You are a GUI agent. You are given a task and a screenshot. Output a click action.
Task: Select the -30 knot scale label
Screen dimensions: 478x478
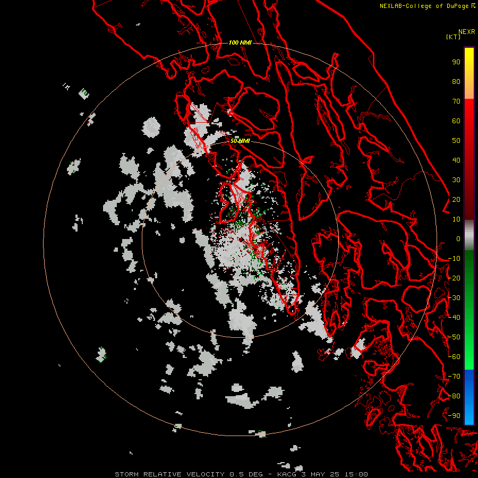[454, 298]
